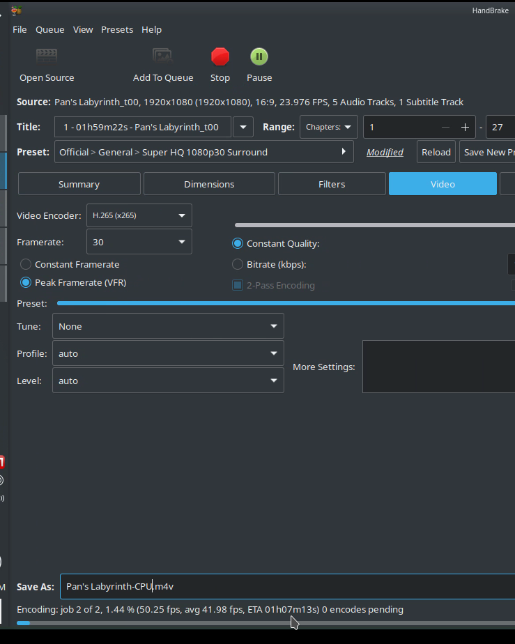Open the Help menu

151,29
